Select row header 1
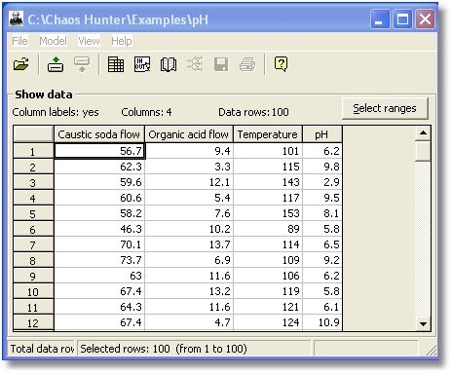 click(33, 152)
